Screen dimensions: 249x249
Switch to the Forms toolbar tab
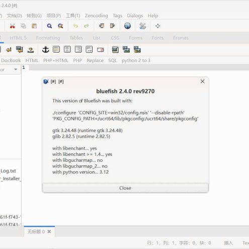[136, 38]
